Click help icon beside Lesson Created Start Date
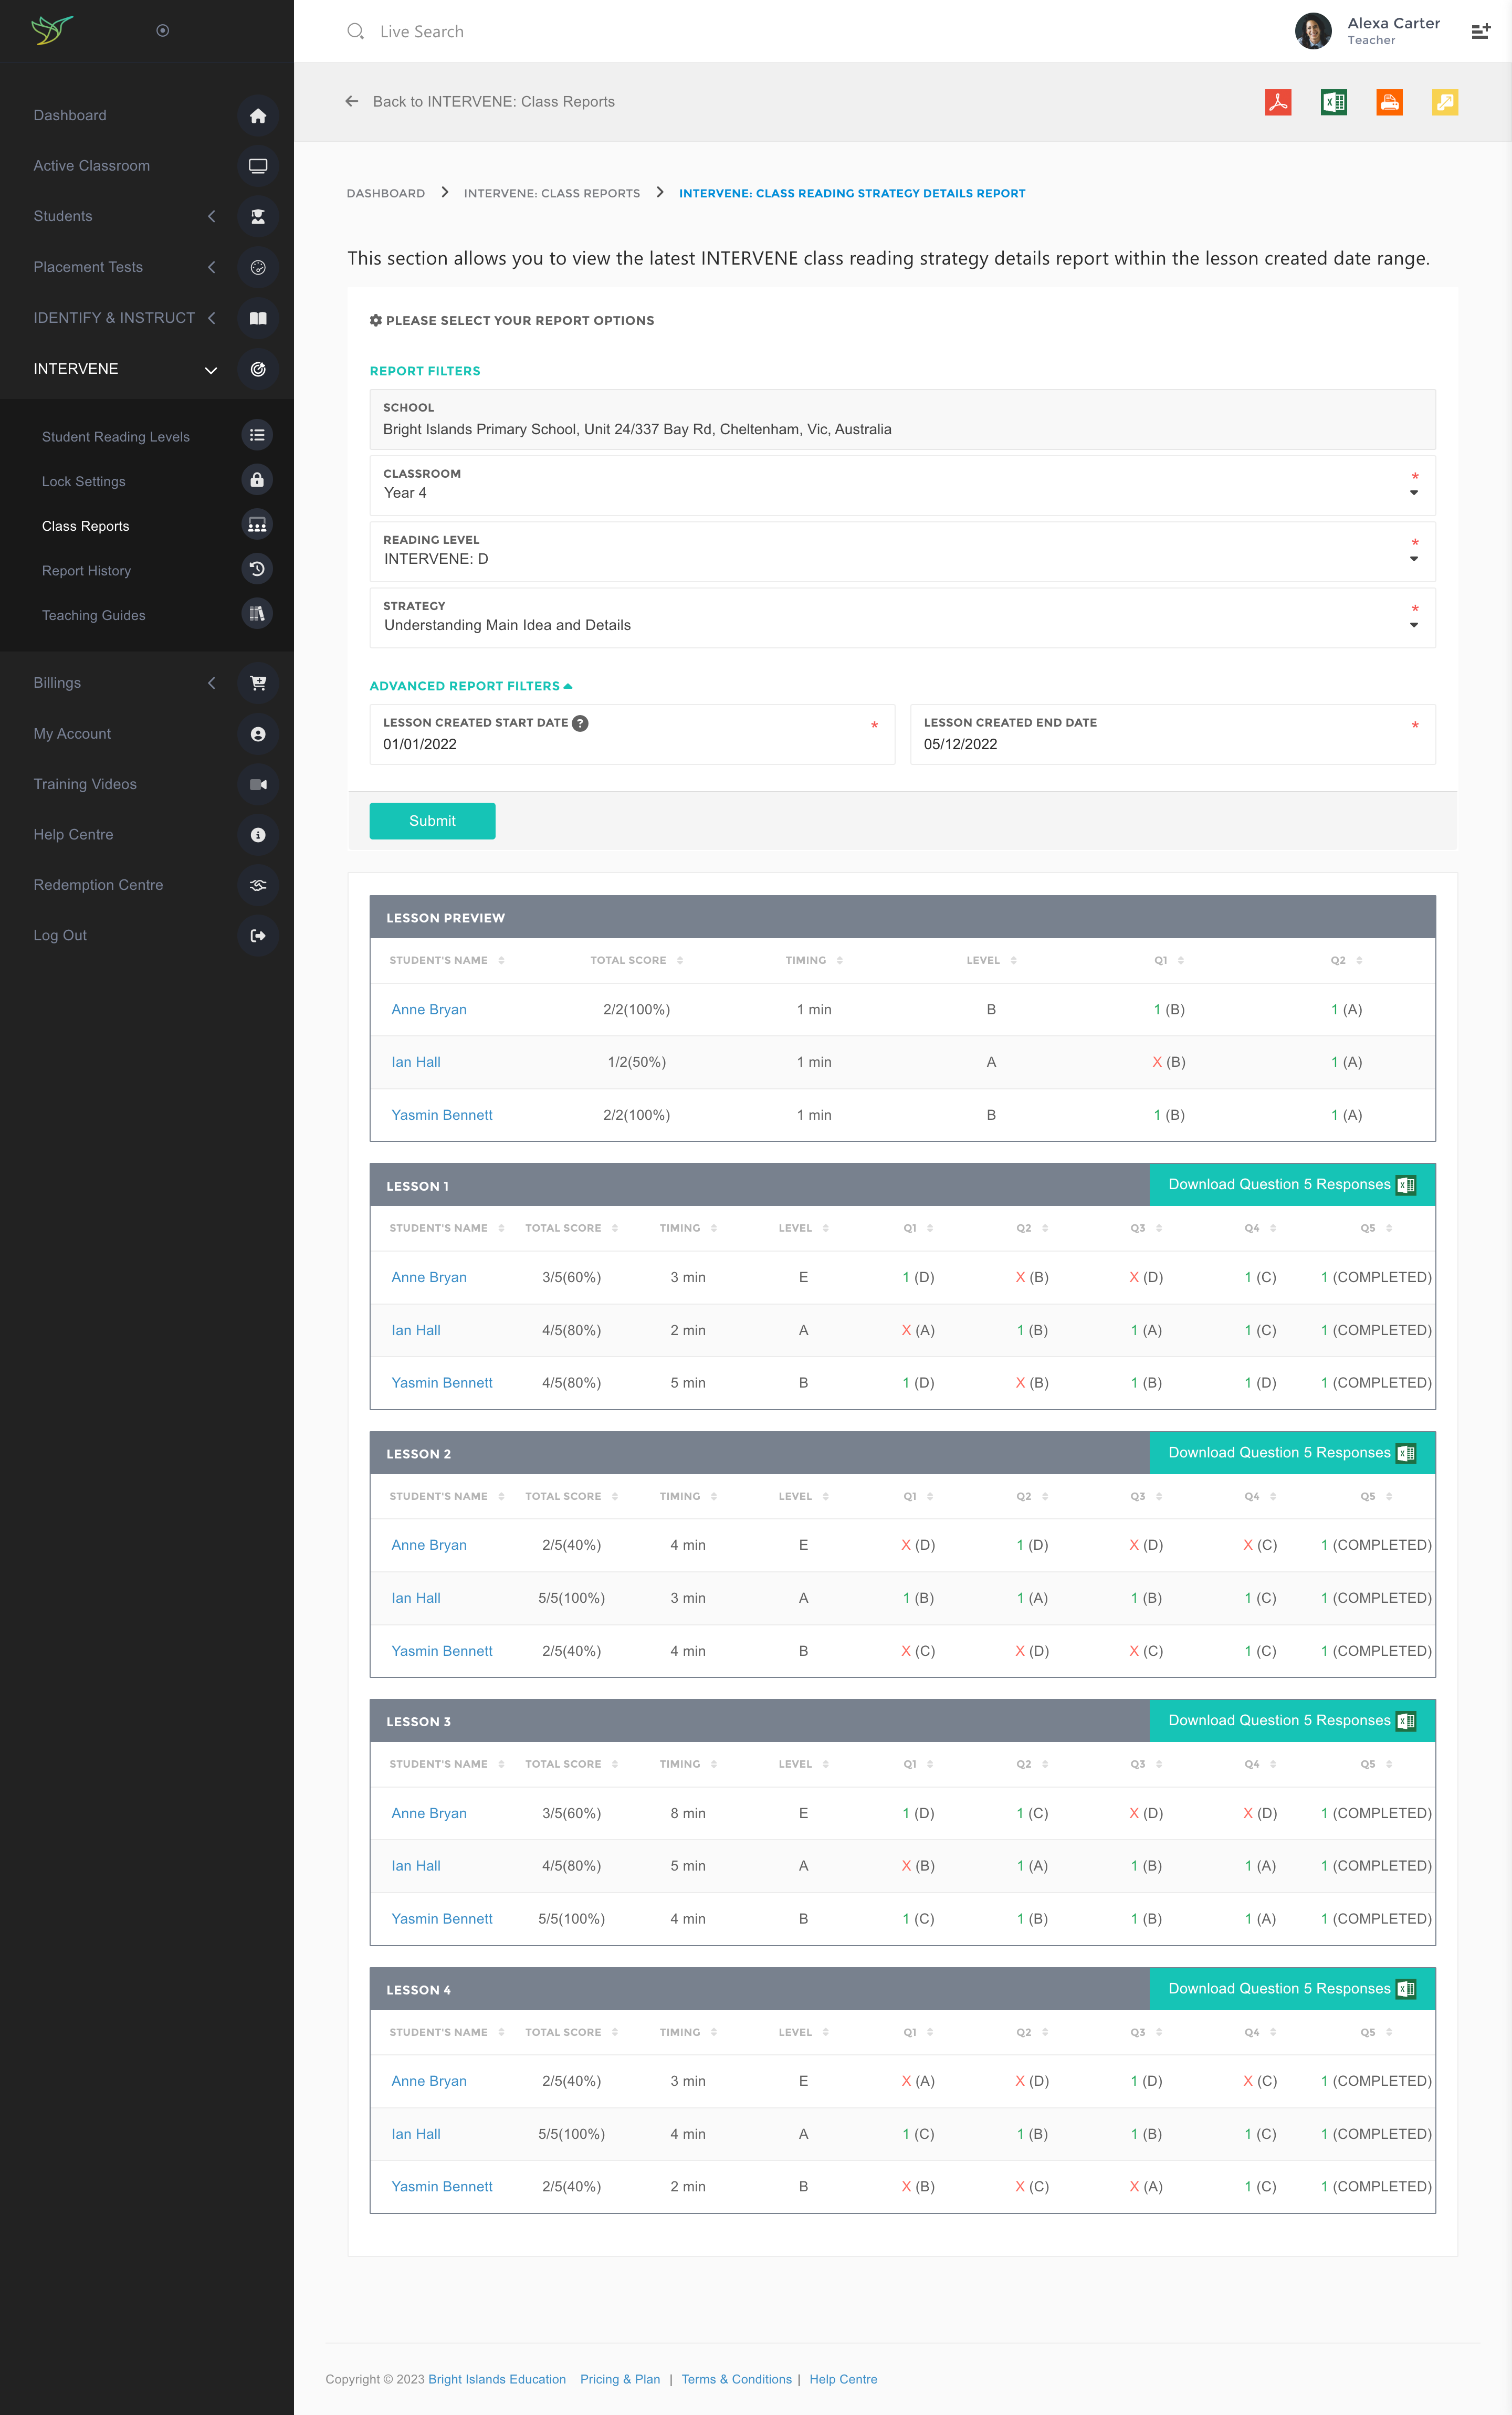 580,723
